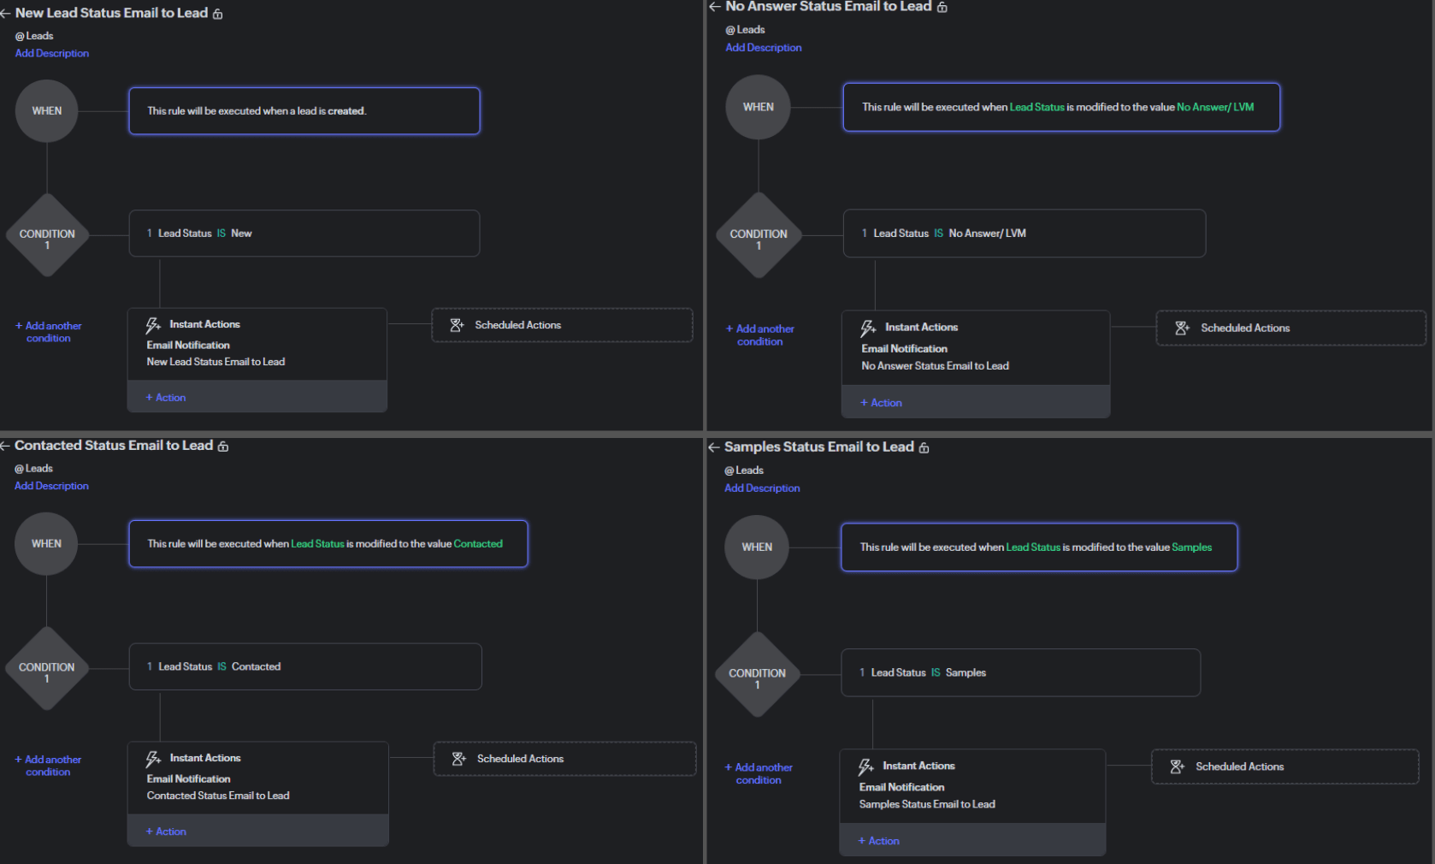Viewport: 1435px width, 864px height.
Task: Click the lightning icon in Samples Instant Actions block
Action: pyautogui.click(x=867, y=765)
